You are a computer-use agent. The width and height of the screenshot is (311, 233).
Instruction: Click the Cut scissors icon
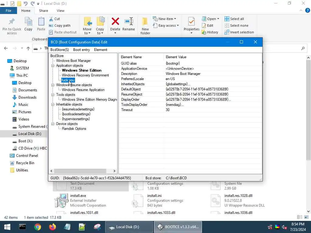coord(51,19)
